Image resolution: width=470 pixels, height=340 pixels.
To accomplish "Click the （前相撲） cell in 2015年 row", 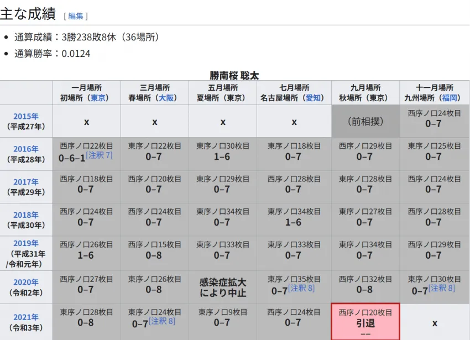I will (365, 122).
